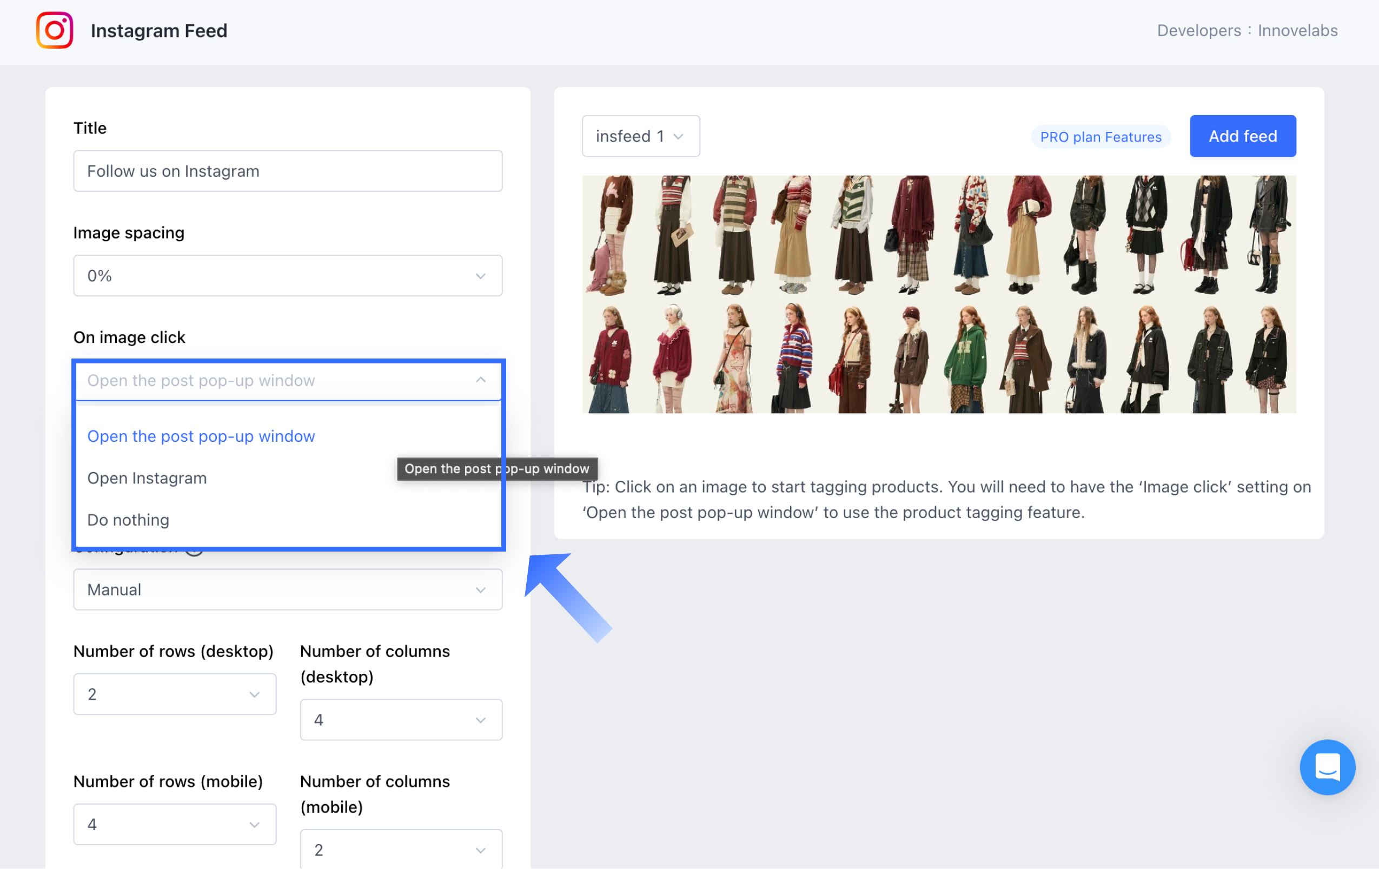The height and width of the screenshot is (869, 1379).
Task: Focus the Title text field
Action: [288, 171]
